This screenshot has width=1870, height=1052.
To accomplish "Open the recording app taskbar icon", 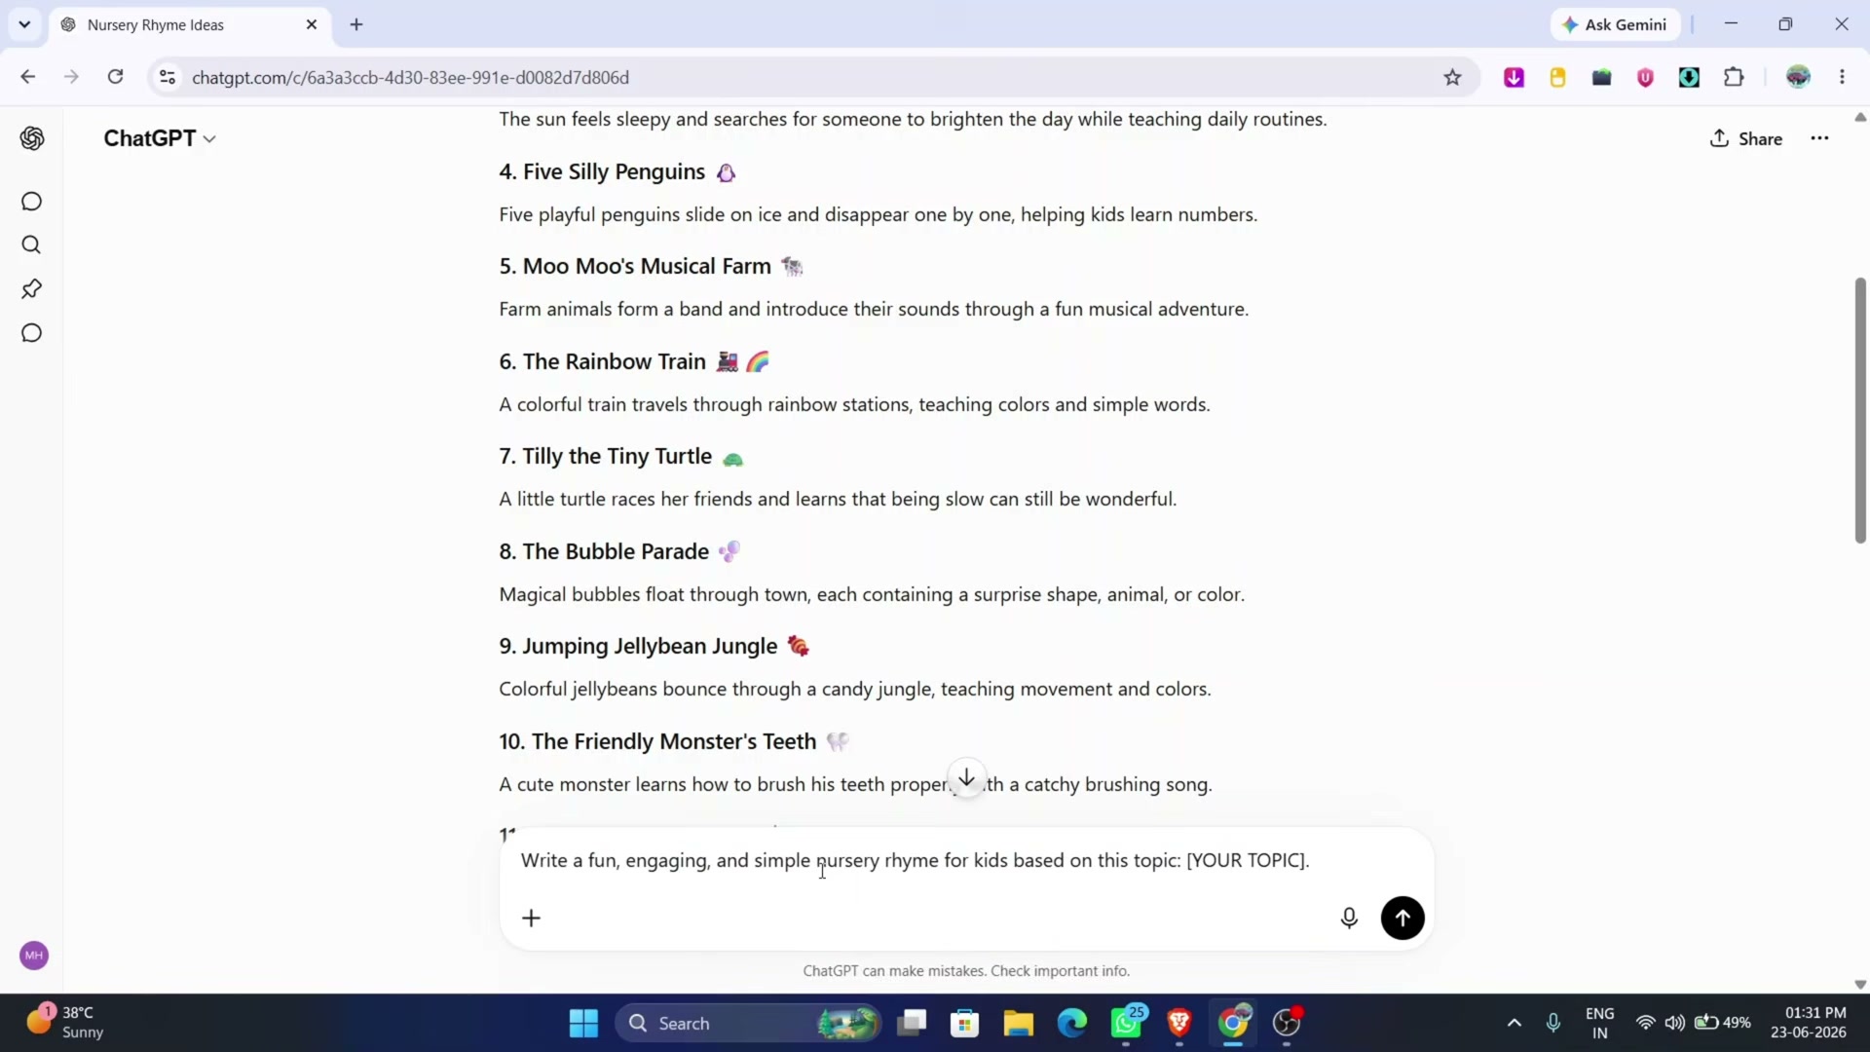I will pyautogui.click(x=1288, y=1023).
